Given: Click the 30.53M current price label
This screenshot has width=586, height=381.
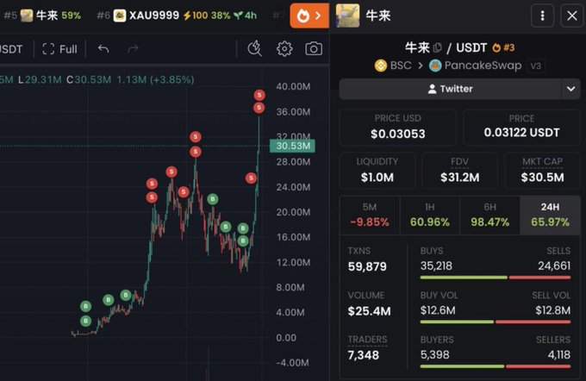Looking at the screenshot, I should click(x=293, y=146).
